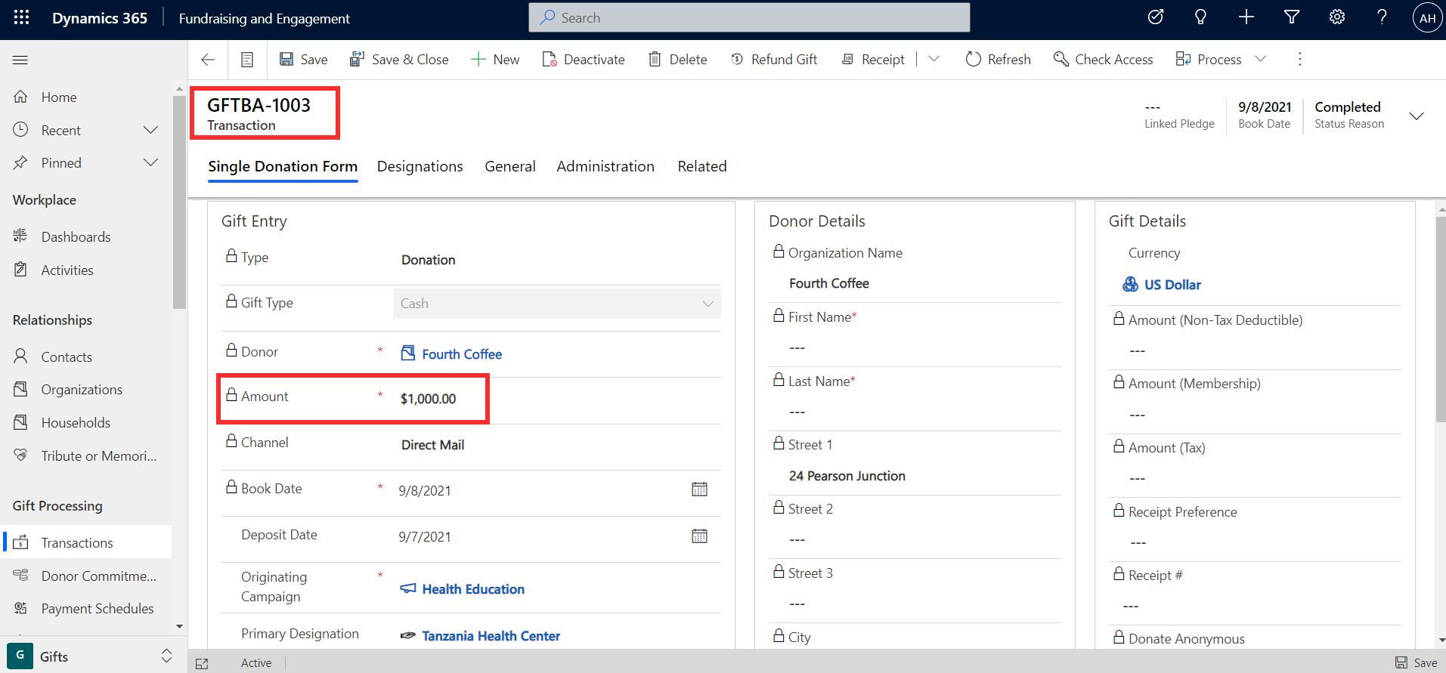Select the Single Donation Form tab
The width and height of the screenshot is (1446, 673).
pyautogui.click(x=283, y=167)
